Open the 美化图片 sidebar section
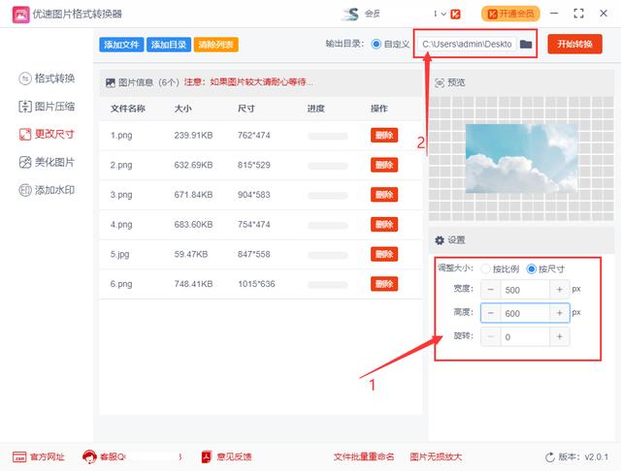621x471 pixels. pyautogui.click(x=47, y=162)
